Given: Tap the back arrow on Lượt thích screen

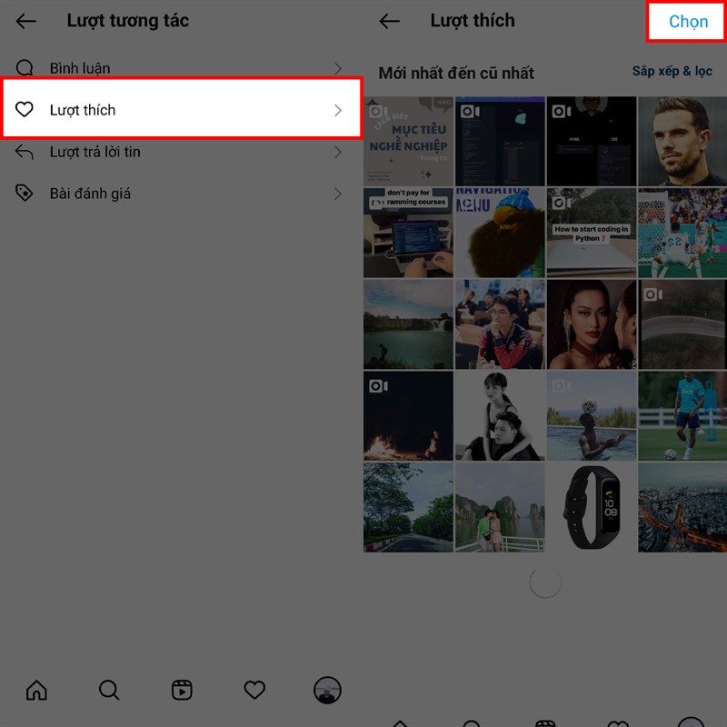Looking at the screenshot, I should tap(390, 21).
